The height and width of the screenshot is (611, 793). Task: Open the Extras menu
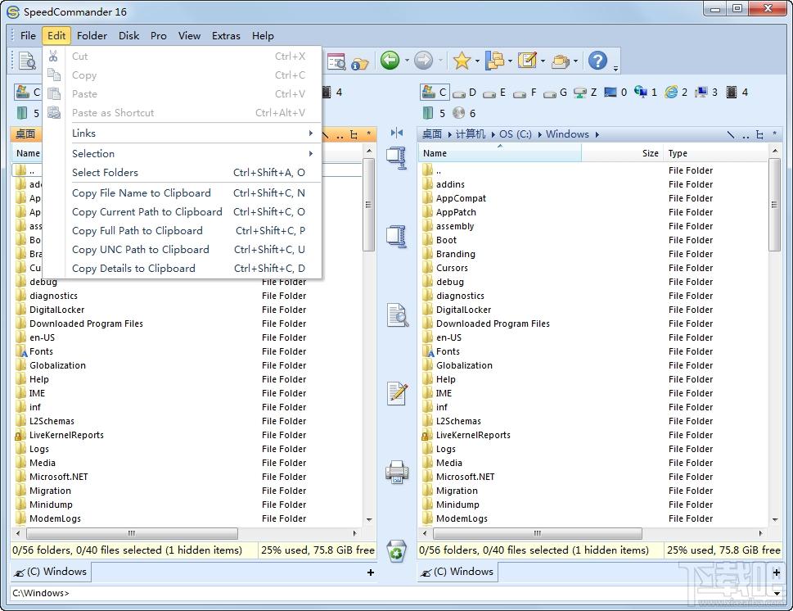[x=226, y=36]
